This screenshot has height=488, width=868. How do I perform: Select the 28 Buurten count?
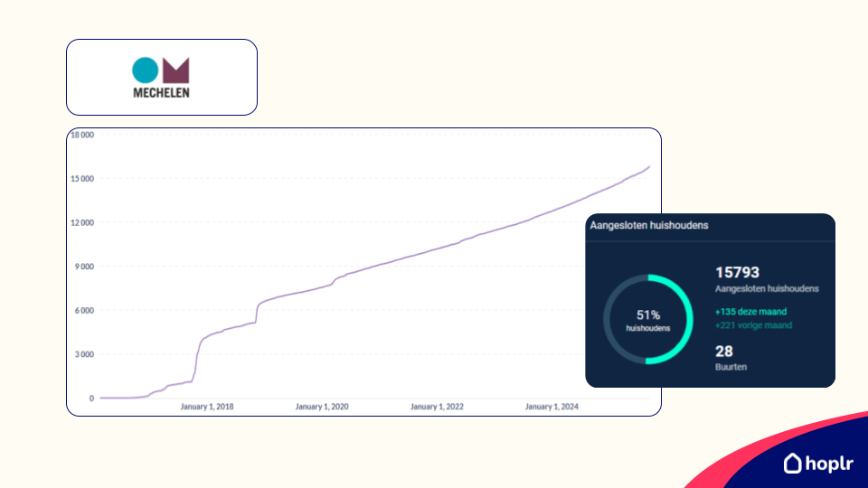coord(724,352)
